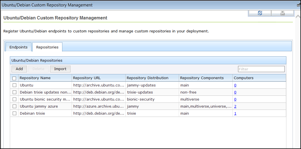The height and width of the screenshot is (149, 301).
Task: Click the print icon button
Action: pyautogui.click(x=282, y=13)
